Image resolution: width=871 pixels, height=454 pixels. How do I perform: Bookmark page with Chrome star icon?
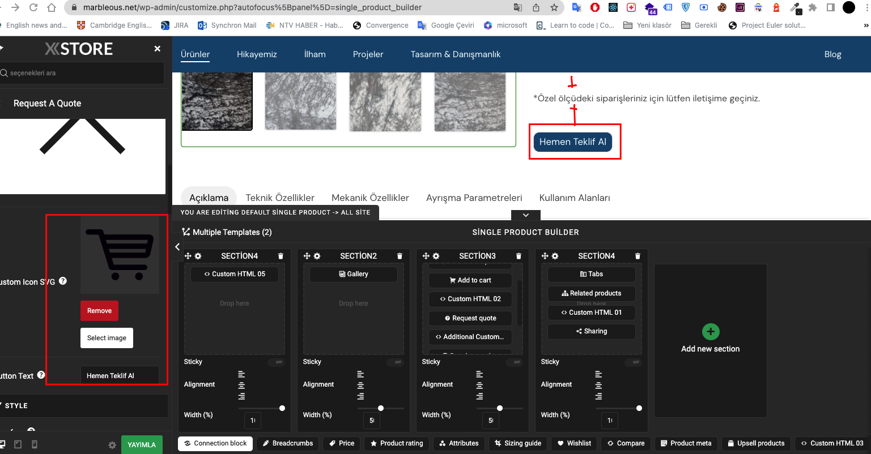[x=554, y=8]
